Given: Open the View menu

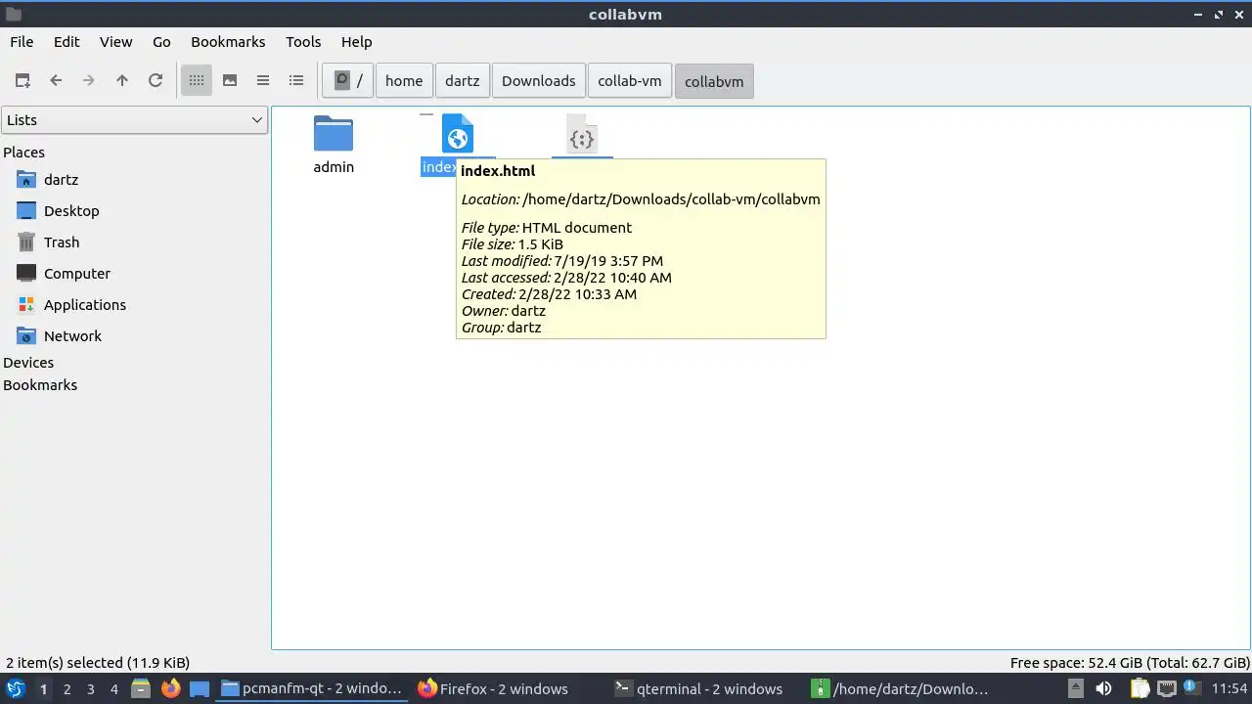Looking at the screenshot, I should point(115,42).
